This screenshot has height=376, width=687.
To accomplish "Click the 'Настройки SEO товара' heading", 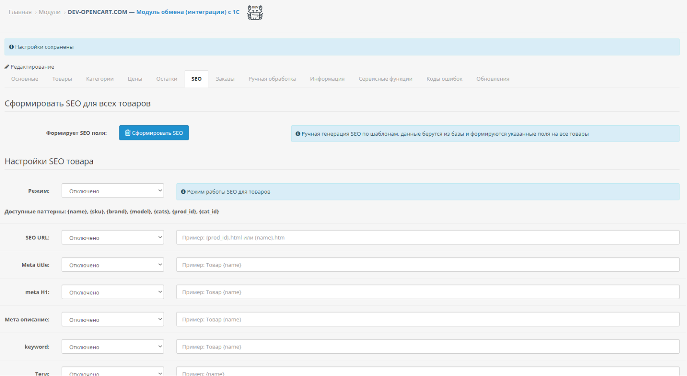I will click(49, 161).
